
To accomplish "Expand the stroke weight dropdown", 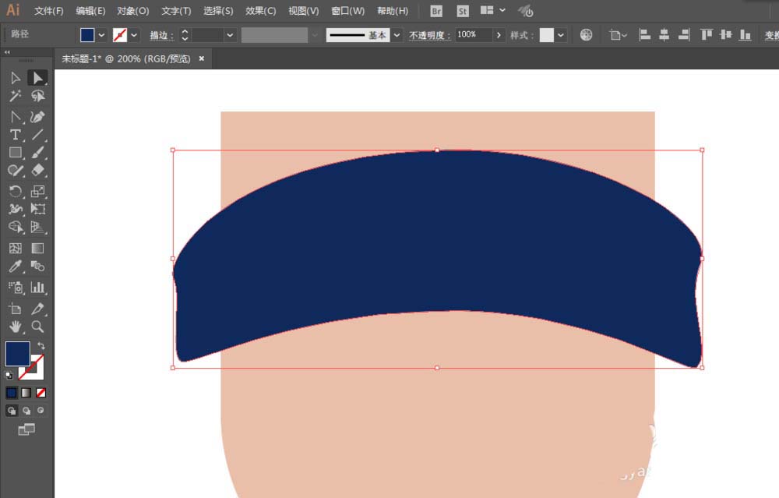I will (230, 35).
